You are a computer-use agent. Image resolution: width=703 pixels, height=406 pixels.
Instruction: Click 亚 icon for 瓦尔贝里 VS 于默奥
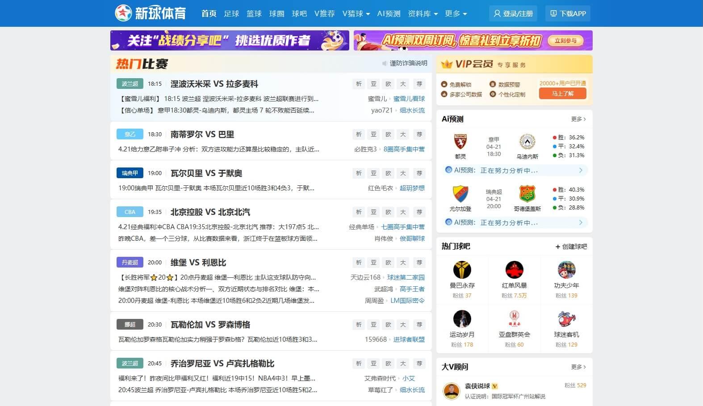pyautogui.click(x=373, y=173)
